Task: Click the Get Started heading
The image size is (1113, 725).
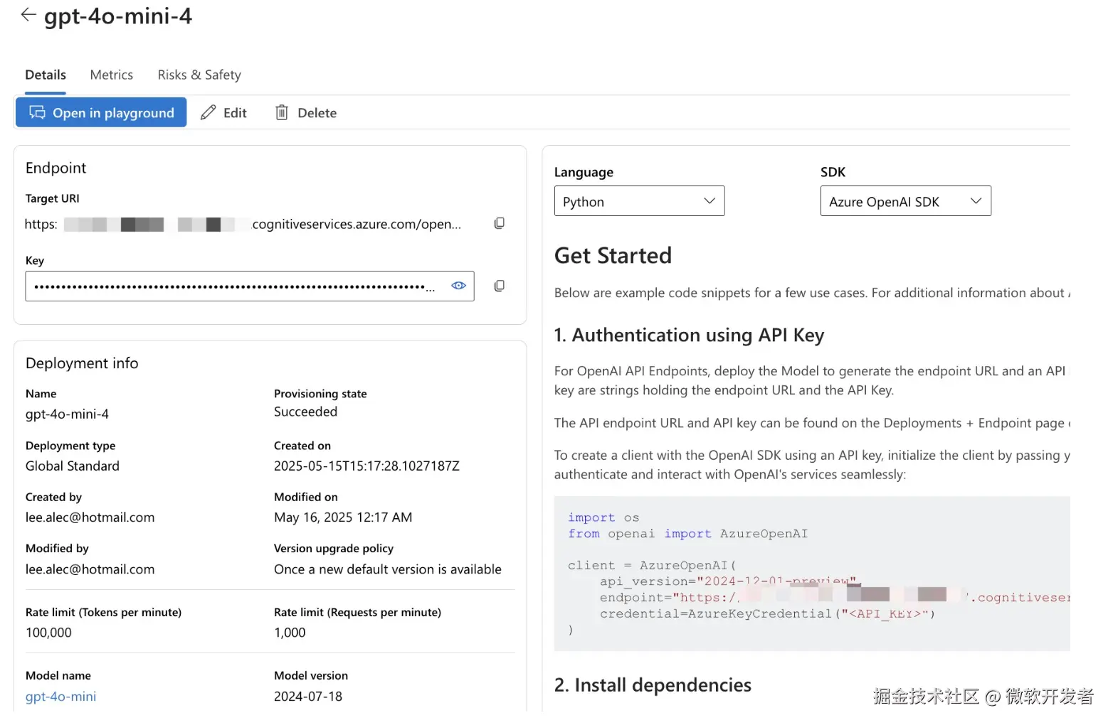Action: pyautogui.click(x=613, y=255)
